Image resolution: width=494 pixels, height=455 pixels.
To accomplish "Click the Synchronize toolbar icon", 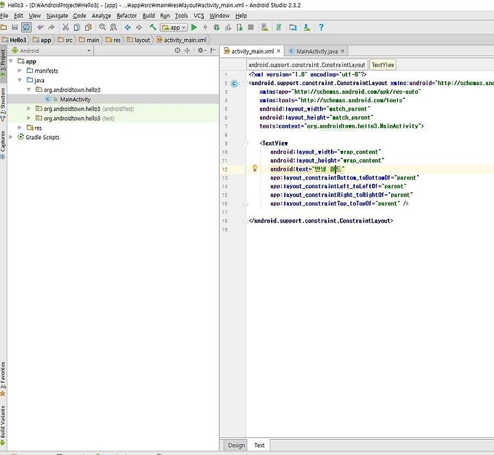I will click(26, 27).
